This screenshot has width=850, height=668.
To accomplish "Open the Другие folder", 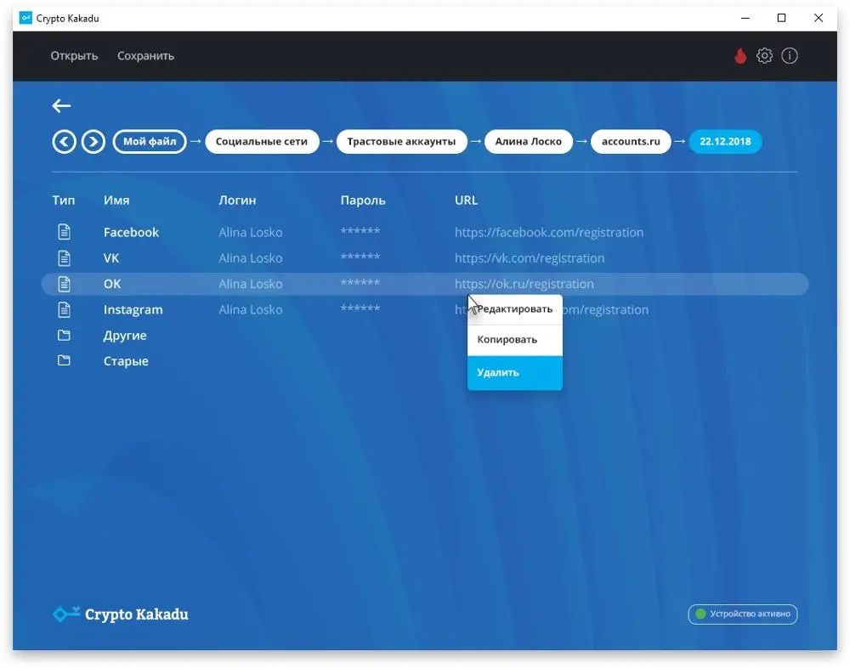I will tap(125, 336).
